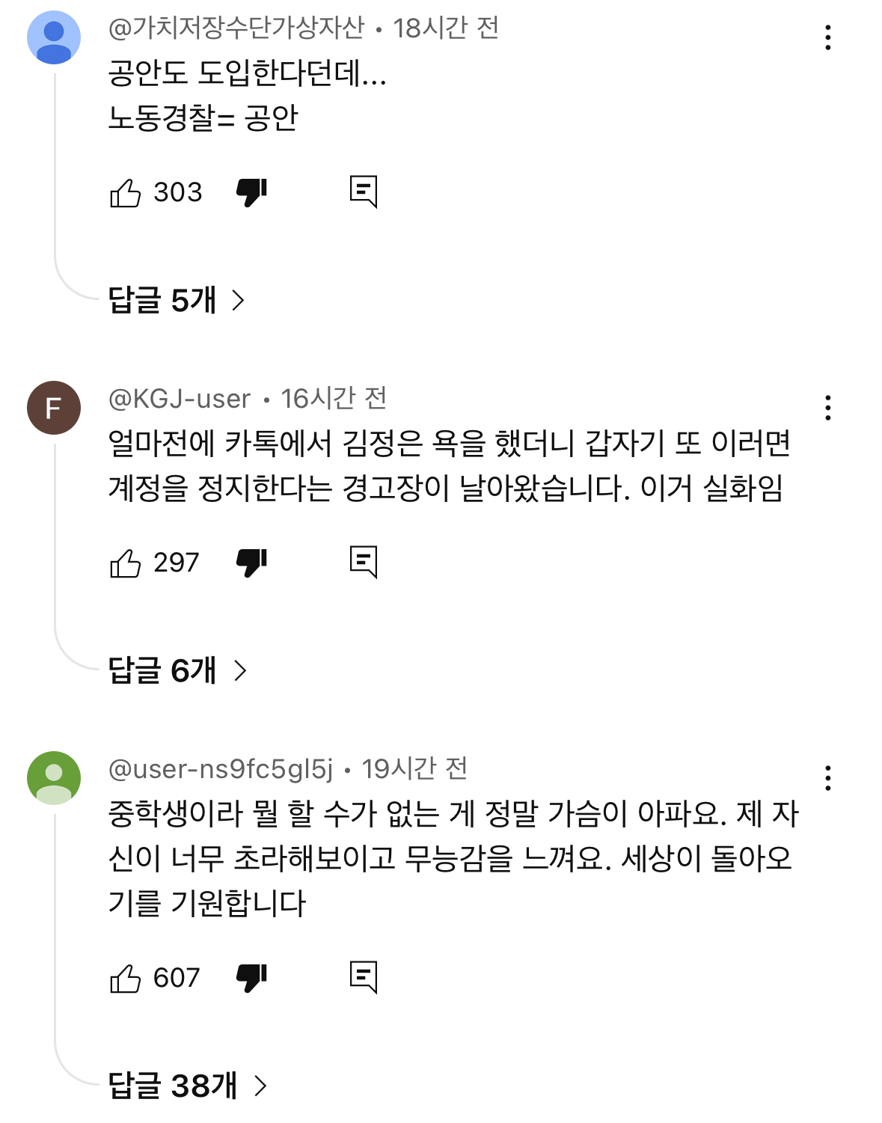This screenshot has width=882, height=1123.
Task: Open options menu for 가치저장수단가상자산 comment
Action: point(827,37)
